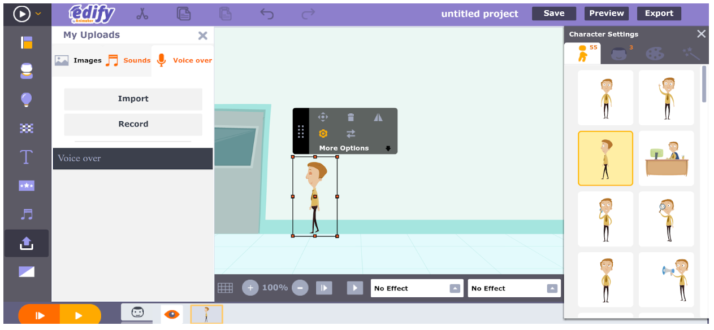The height and width of the screenshot is (330, 714).
Task: Undo the last action
Action: pyautogui.click(x=267, y=14)
